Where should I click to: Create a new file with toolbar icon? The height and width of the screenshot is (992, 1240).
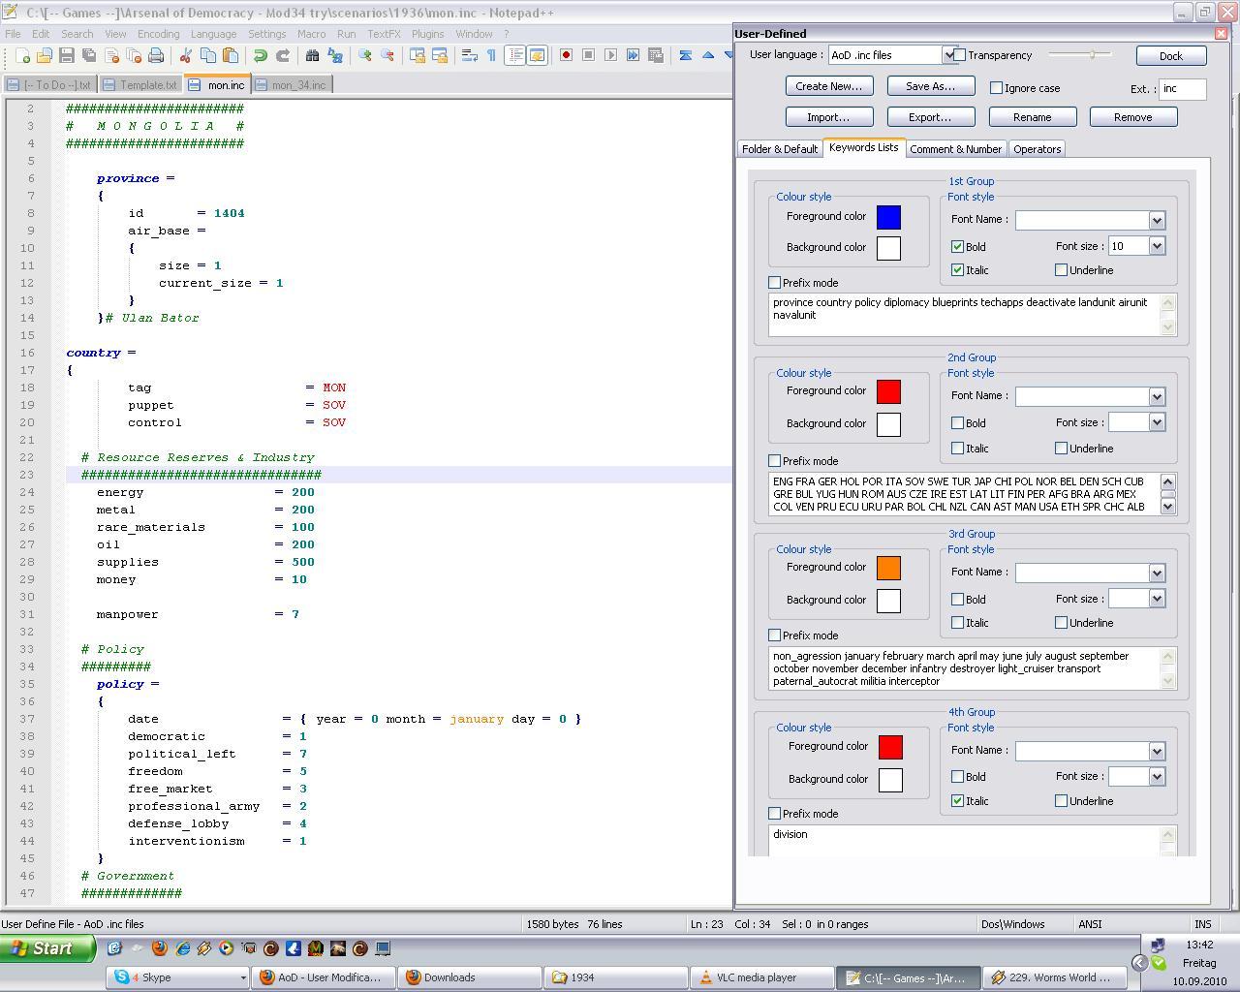tap(23, 56)
